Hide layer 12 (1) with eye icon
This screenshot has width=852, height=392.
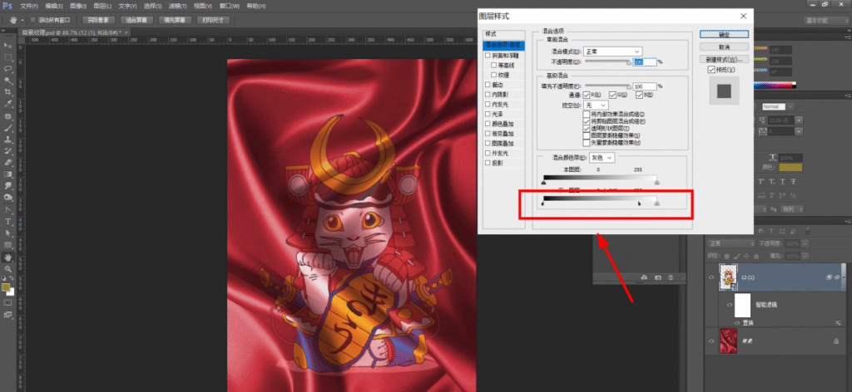pyautogui.click(x=712, y=277)
